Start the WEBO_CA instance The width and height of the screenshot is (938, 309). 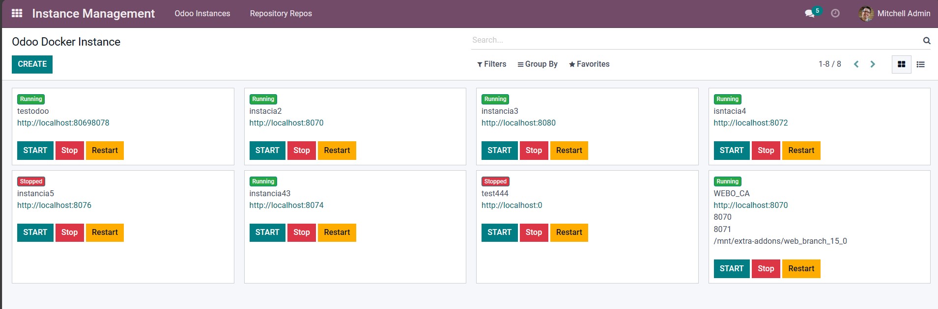pos(732,269)
